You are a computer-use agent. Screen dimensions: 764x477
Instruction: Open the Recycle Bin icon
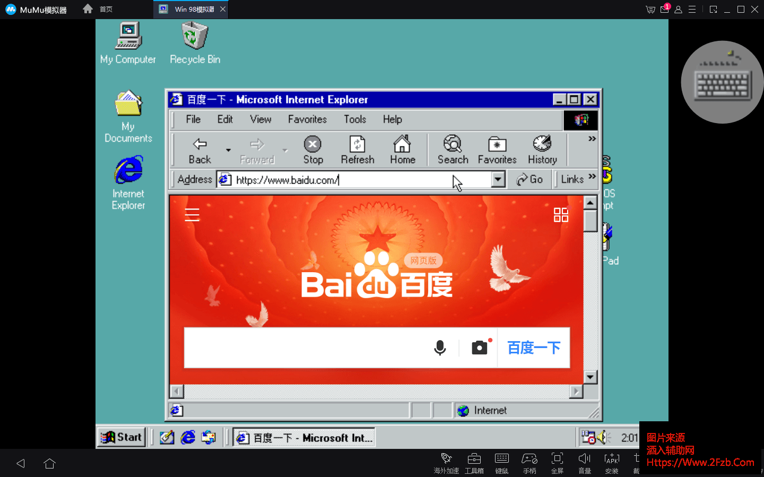coord(195,44)
